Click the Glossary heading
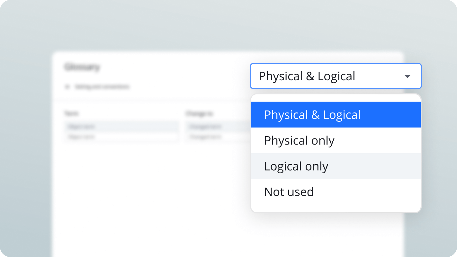Image resolution: width=457 pixels, height=257 pixels. [x=82, y=67]
